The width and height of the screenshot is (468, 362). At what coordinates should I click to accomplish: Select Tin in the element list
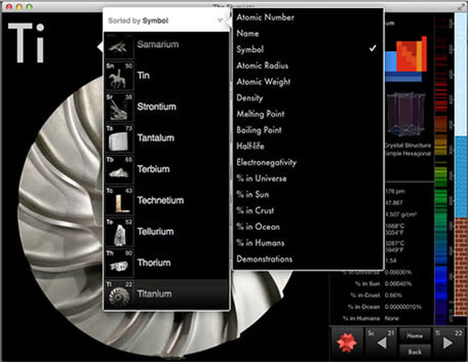[166, 76]
